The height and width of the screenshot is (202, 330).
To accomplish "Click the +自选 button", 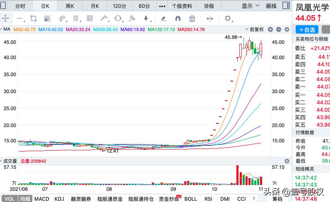I will 307,29.
